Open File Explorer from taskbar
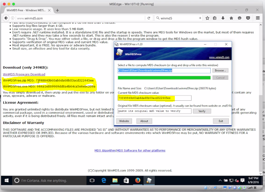This screenshot has height=192, width=265. (115, 181)
